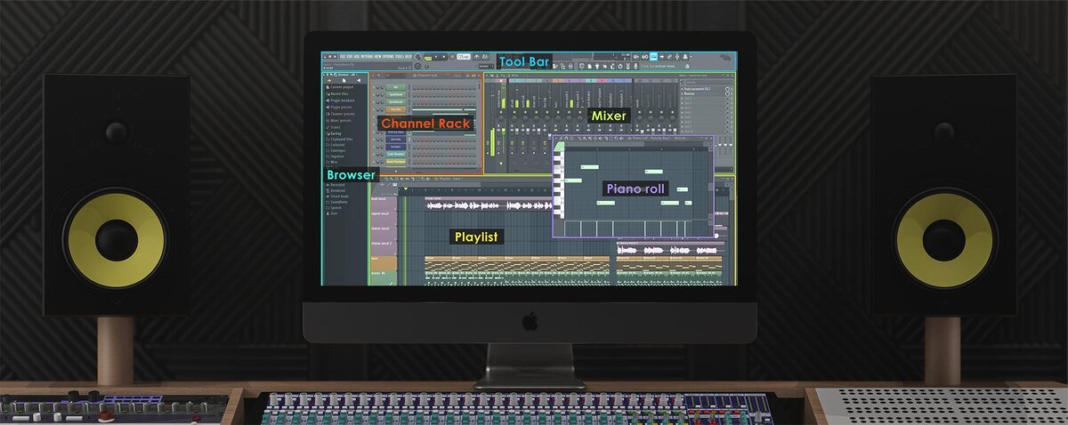Select the lead vocal playlist track header
Screen dimensions: 1068x425
click(x=384, y=205)
